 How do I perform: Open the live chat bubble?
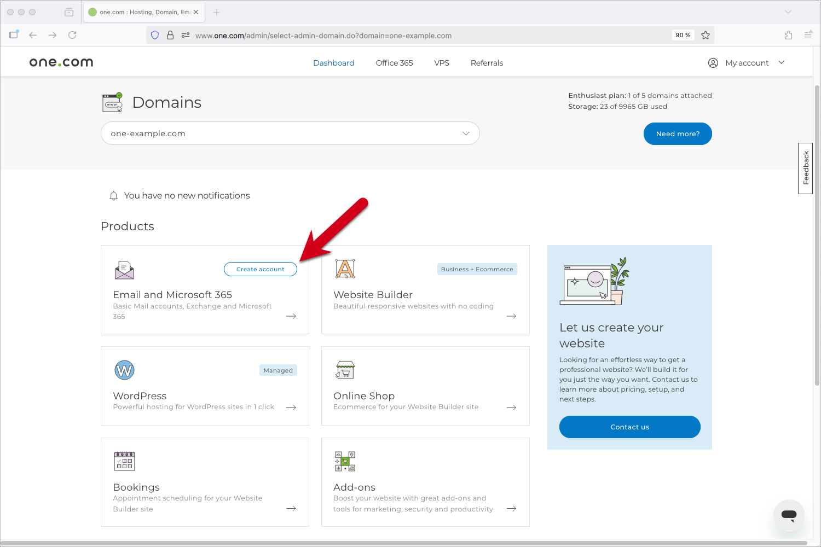pyautogui.click(x=789, y=515)
